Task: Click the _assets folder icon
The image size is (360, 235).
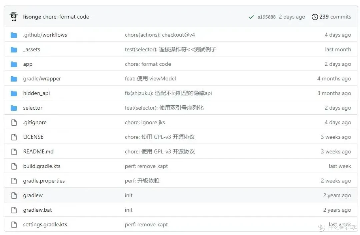Action: [x=14, y=50]
